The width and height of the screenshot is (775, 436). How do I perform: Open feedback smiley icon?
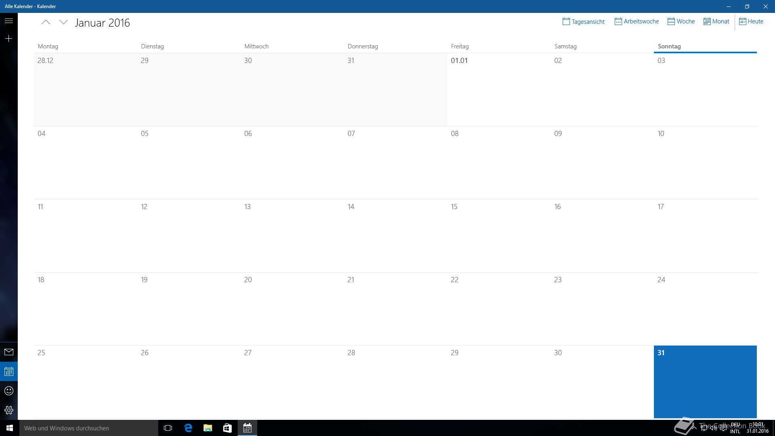[x=9, y=391]
